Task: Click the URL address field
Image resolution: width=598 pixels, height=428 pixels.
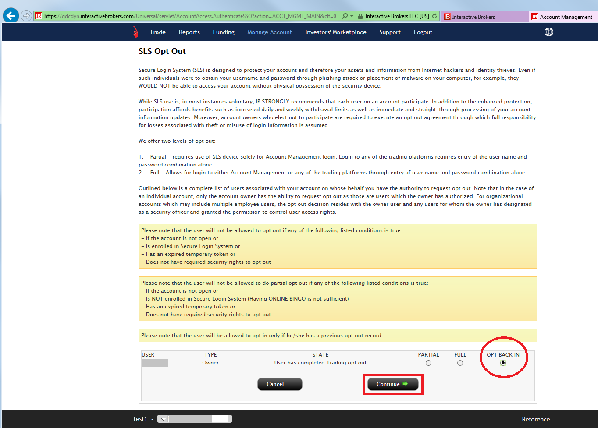Action: (x=190, y=16)
